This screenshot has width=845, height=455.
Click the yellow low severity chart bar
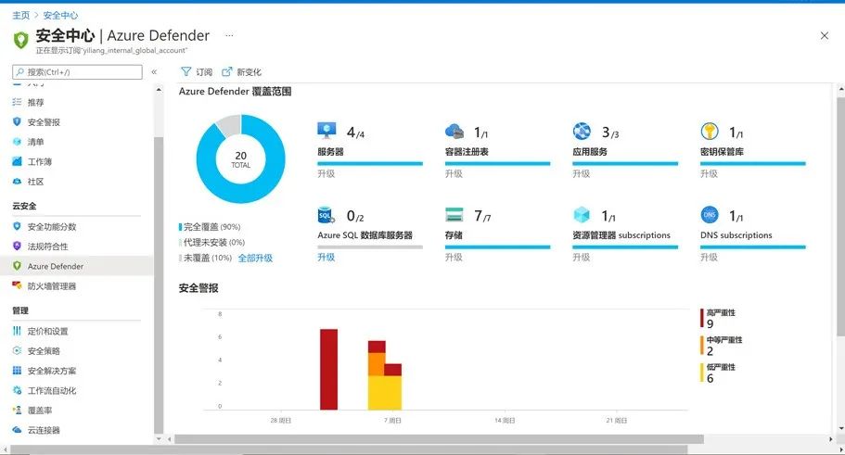point(385,393)
